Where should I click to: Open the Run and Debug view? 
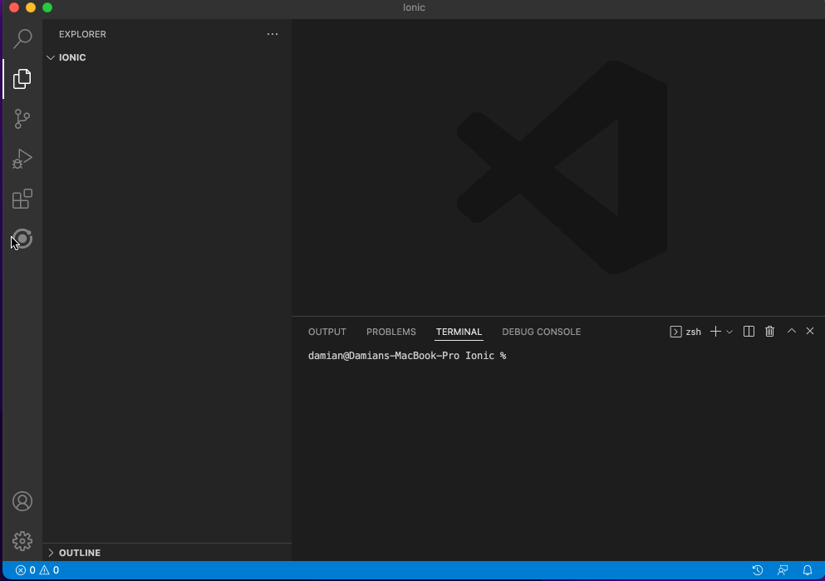coord(22,159)
